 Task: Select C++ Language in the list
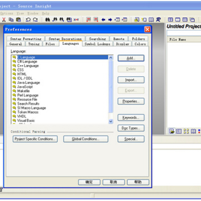28,66
